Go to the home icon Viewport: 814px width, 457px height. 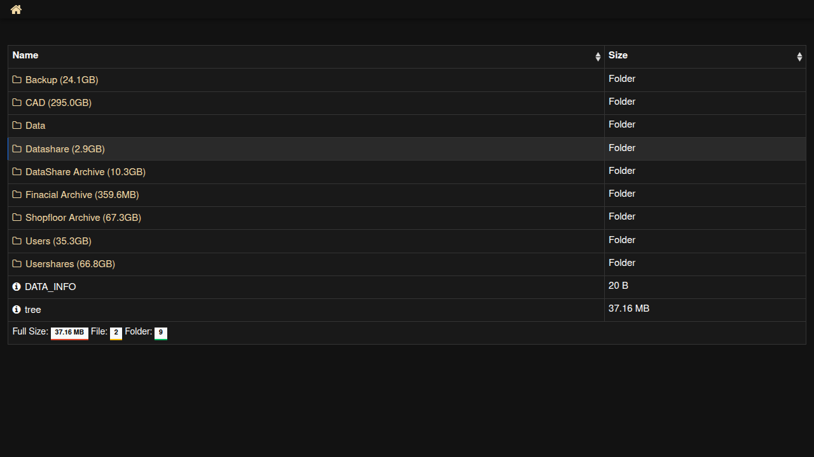point(16,10)
